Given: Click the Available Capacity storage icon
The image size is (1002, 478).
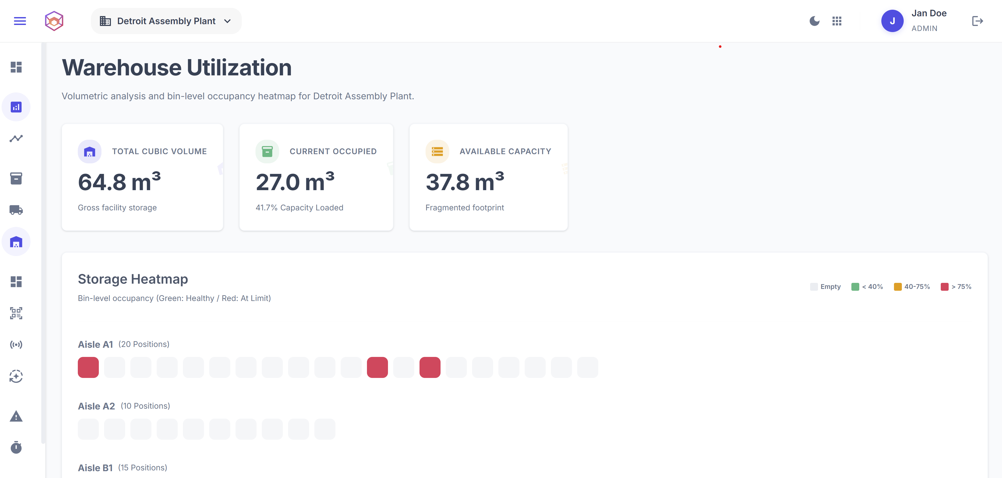Looking at the screenshot, I should (x=437, y=152).
